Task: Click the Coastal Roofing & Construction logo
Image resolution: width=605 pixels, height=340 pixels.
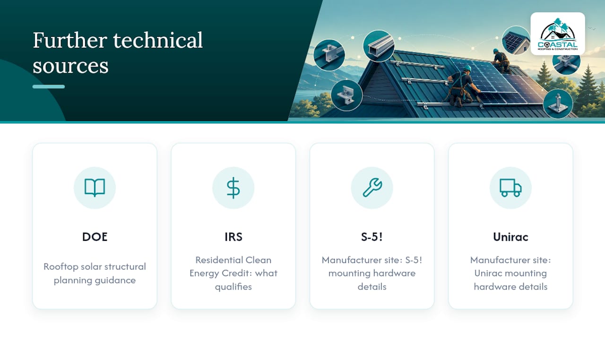Action: 558,34
